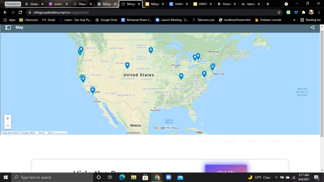Switch to the Upload tab
Image resolution: width=324 pixels, height=182 pixels.
tap(251, 4)
